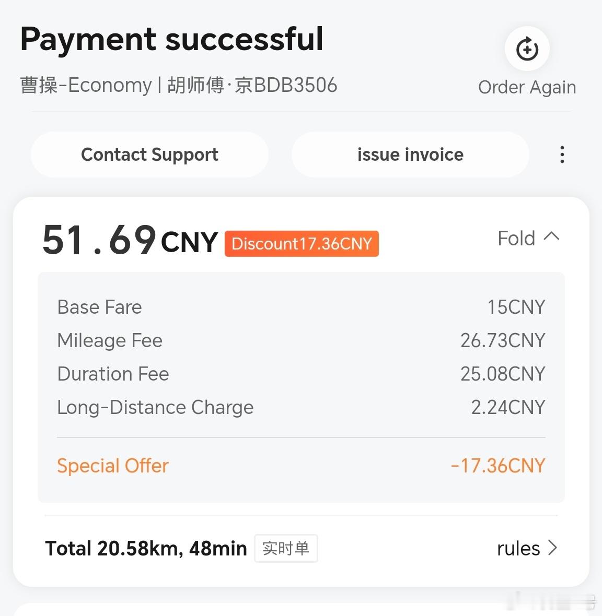The height and width of the screenshot is (616, 602).
Task: Tap the Base Fare row
Action: click(301, 307)
